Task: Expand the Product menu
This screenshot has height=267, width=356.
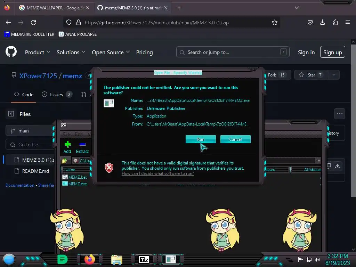Action: pyautogui.click(x=38, y=52)
